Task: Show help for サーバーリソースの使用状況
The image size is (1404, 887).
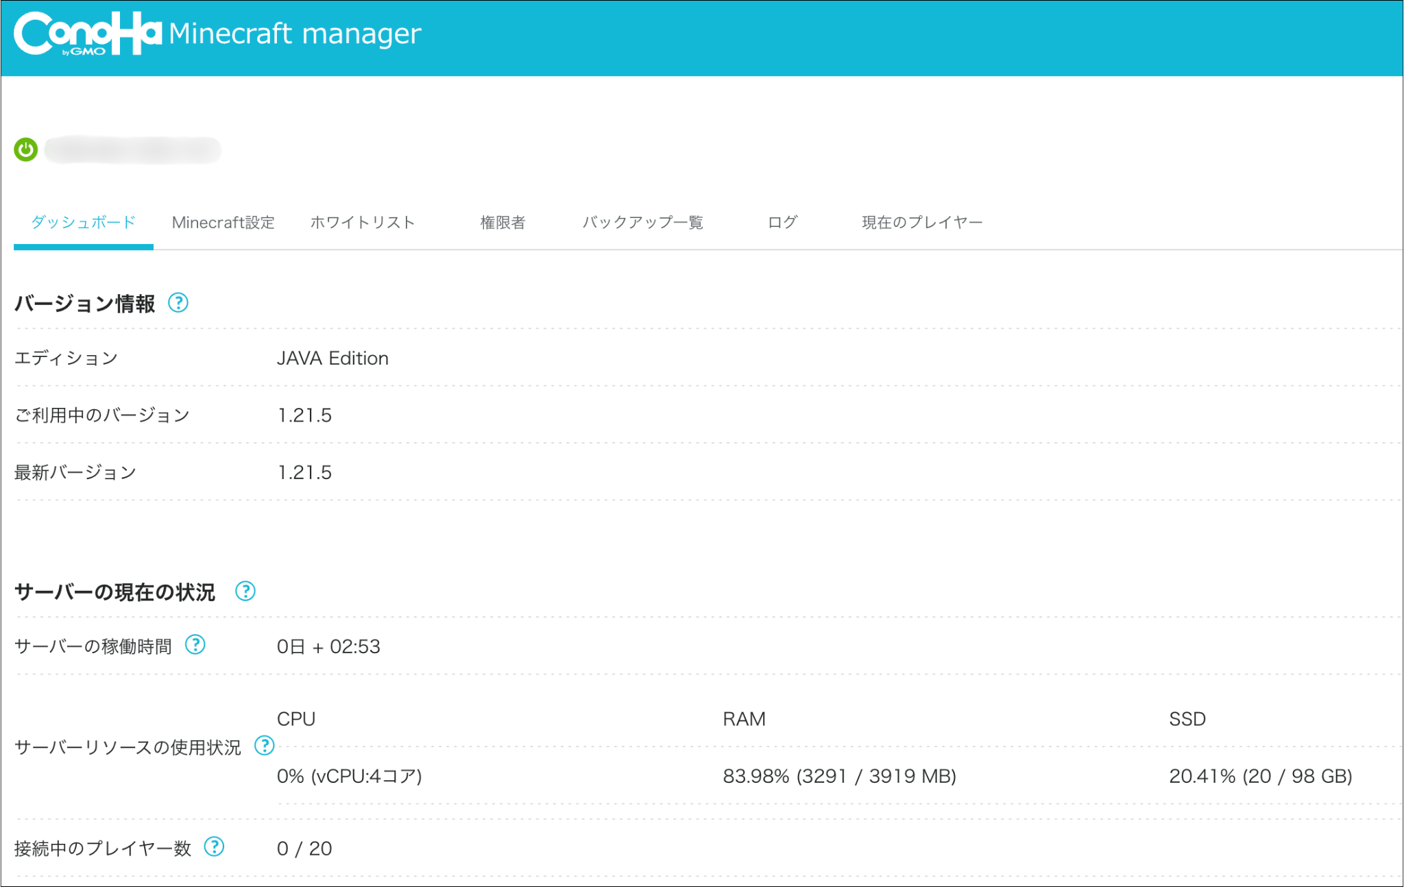Action: click(x=264, y=745)
